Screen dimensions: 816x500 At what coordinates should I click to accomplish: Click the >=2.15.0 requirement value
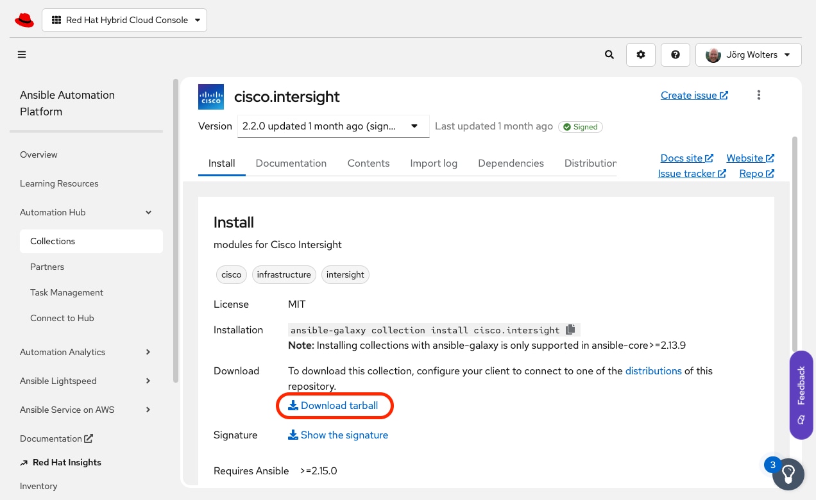coord(318,471)
